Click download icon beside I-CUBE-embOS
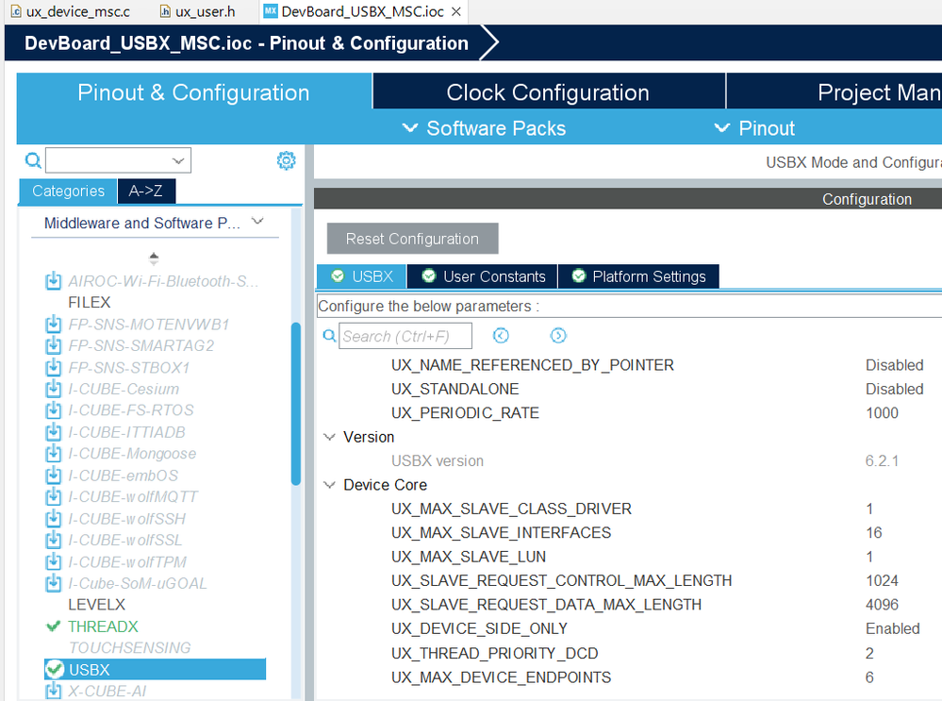The image size is (942, 701). (x=54, y=476)
